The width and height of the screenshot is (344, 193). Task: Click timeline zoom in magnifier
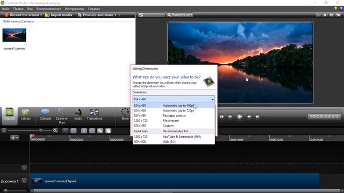(55, 131)
